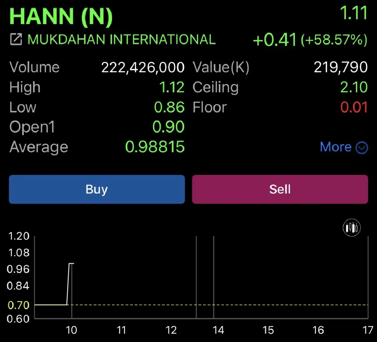Open the candlestick chart view icon
The width and height of the screenshot is (377, 342).
coord(352,227)
